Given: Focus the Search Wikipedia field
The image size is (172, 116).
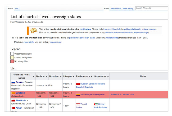Looking at the screenshot, I should tap(152, 8).
